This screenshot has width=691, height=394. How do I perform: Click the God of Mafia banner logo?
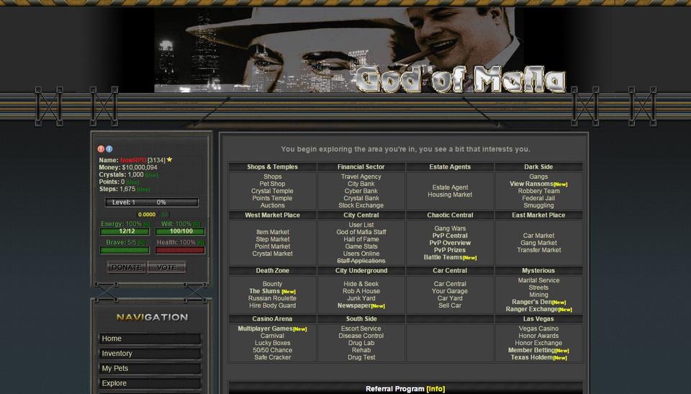(x=461, y=78)
